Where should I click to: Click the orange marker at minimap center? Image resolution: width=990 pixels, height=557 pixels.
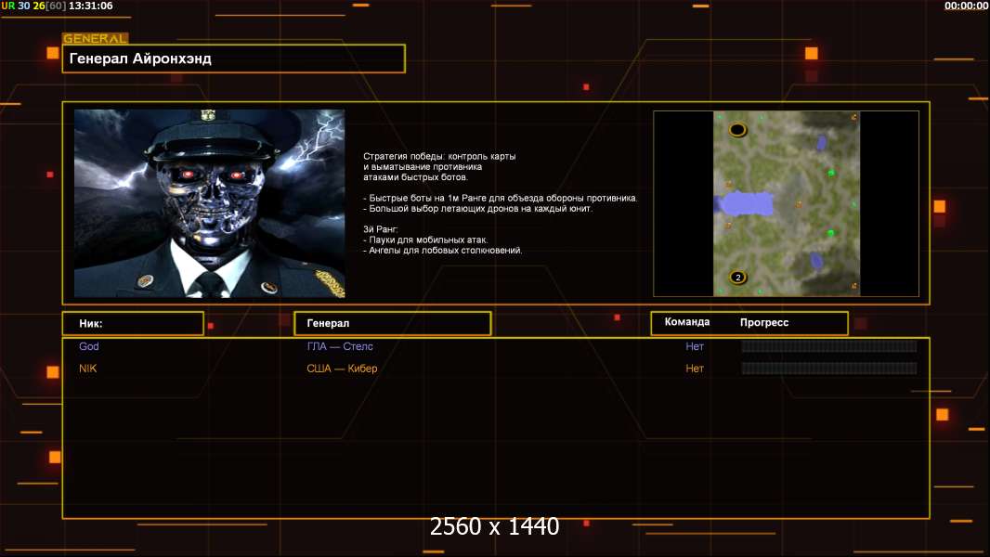click(x=799, y=204)
